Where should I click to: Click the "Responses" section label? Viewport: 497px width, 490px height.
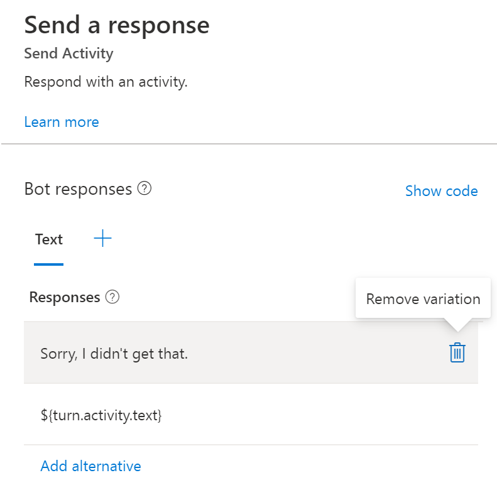65,297
